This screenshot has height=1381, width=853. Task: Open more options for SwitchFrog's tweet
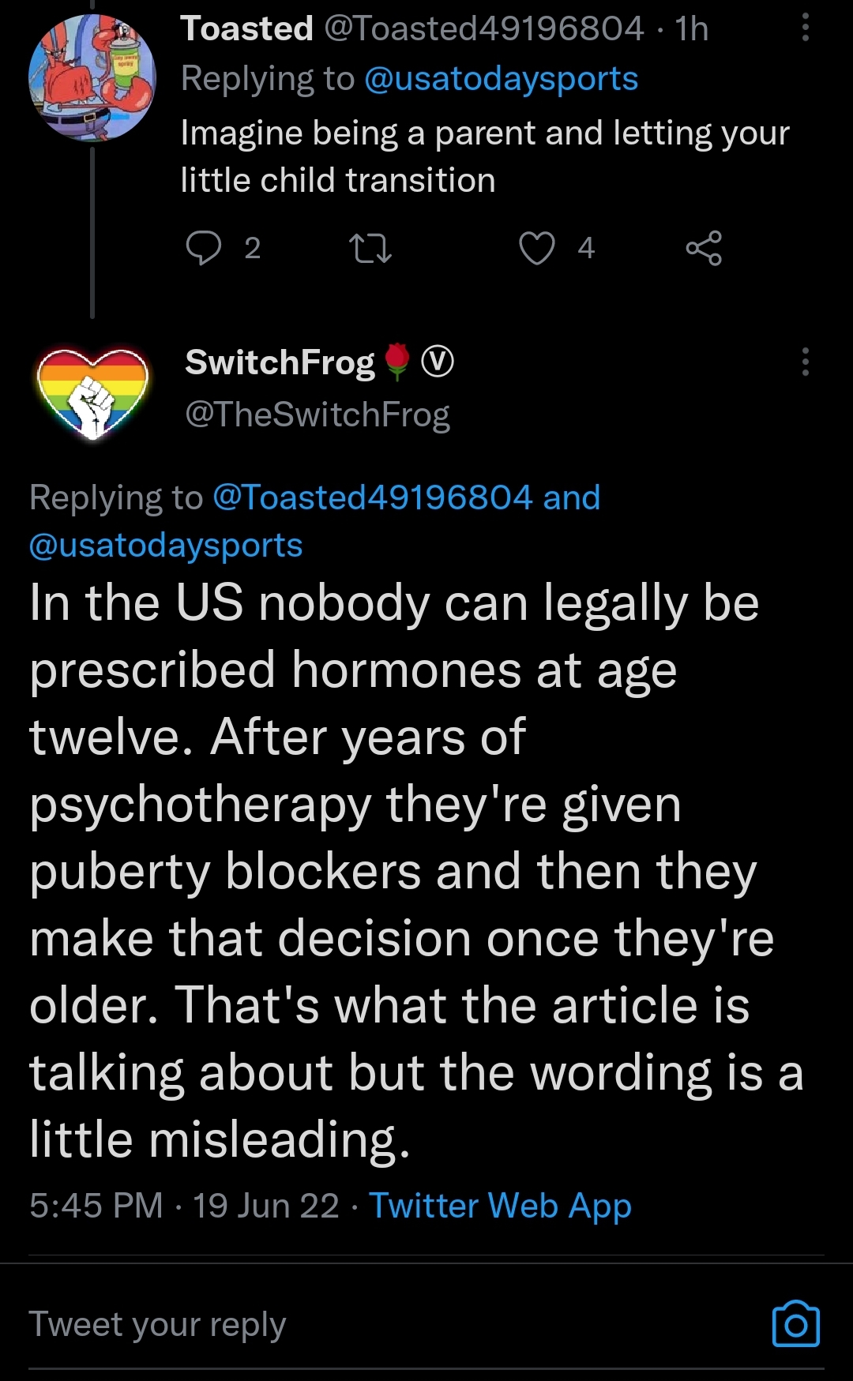click(805, 362)
